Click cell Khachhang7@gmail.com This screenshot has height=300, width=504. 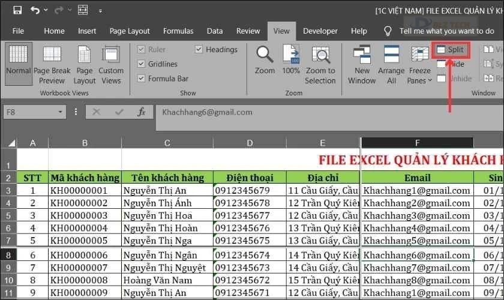[x=417, y=268]
